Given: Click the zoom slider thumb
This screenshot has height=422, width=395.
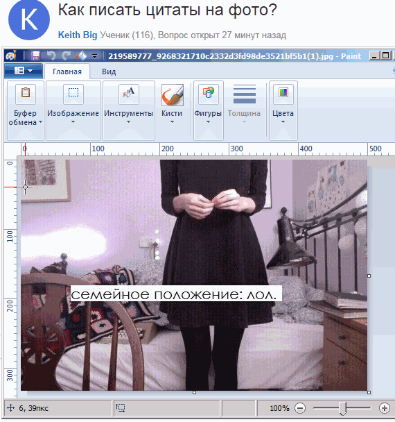Looking at the screenshot, I should 342,408.
